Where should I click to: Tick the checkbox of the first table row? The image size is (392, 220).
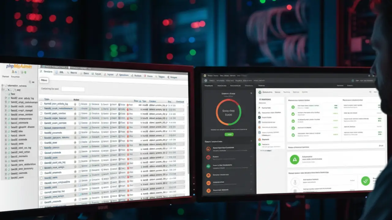coord(41,104)
